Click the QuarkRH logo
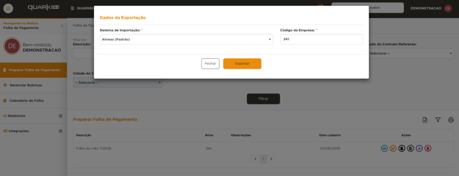 pos(43,8)
